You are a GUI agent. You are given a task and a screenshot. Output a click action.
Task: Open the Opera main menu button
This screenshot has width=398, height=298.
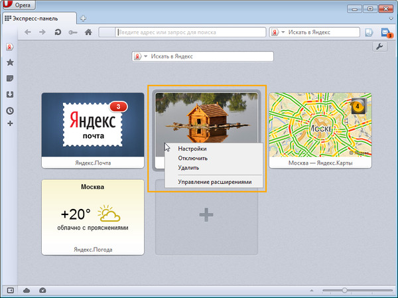coord(19,5)
